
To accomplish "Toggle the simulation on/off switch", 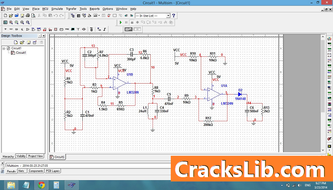I will pos(128,29).
